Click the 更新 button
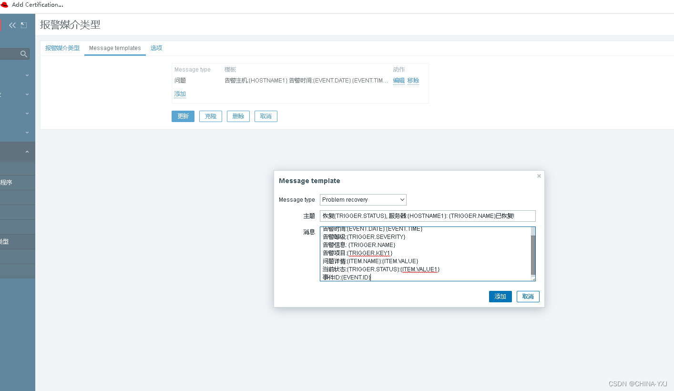This screenshot has height=391, width=674. (183, 116)
